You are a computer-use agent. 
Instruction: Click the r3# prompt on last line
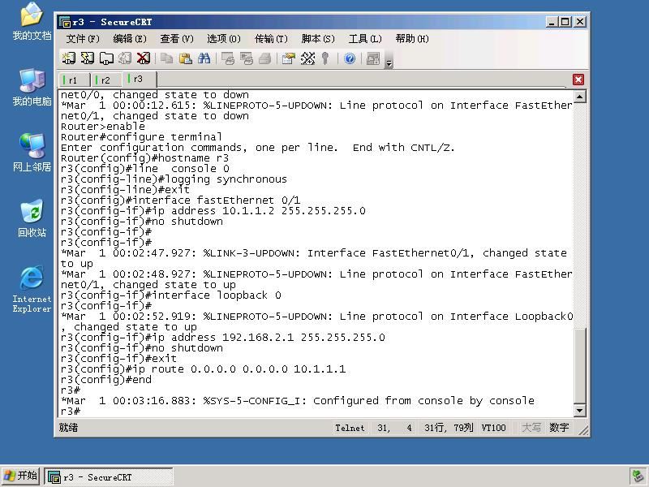(71, 412)
